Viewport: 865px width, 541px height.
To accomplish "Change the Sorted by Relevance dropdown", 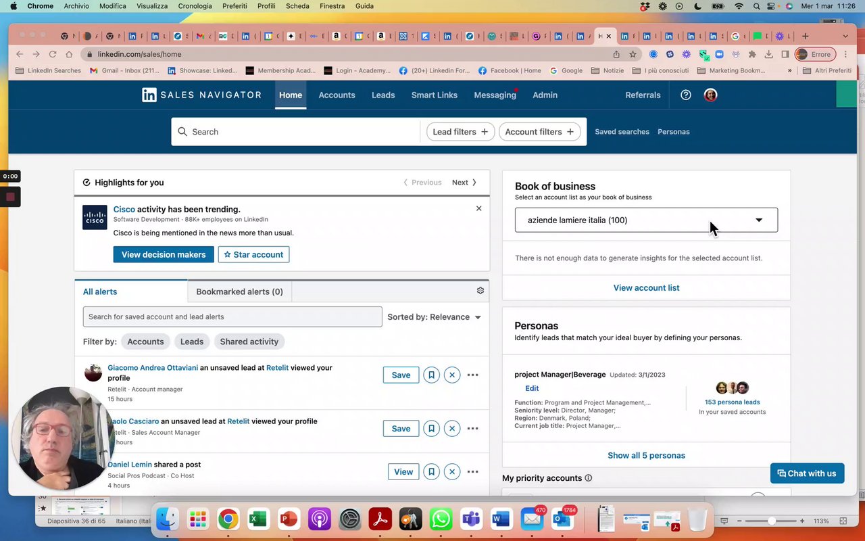I will tap(434, 316).
